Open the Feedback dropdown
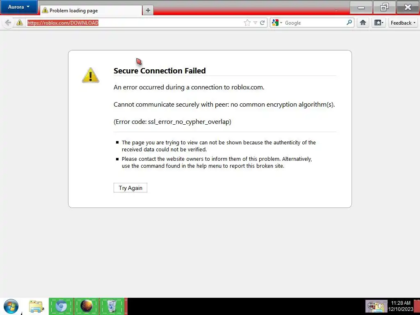This screenshot has width=420, height=315. click(403, 23)
